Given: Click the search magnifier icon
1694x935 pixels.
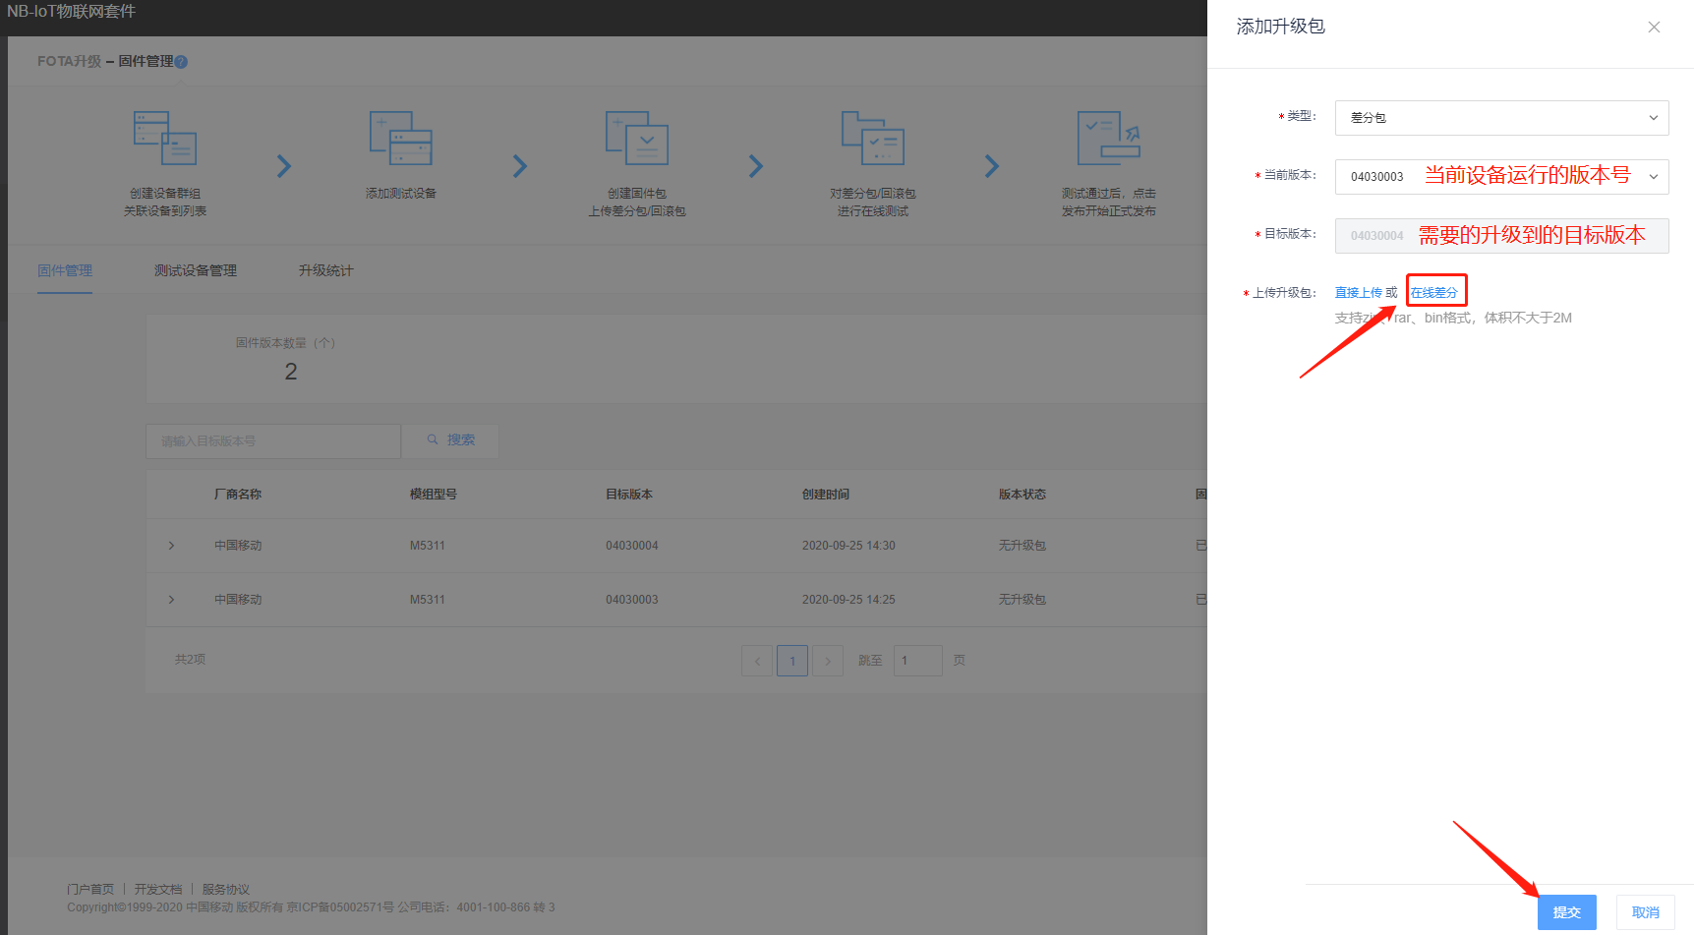Looking at the screenshot, I should tap(433, 440).
